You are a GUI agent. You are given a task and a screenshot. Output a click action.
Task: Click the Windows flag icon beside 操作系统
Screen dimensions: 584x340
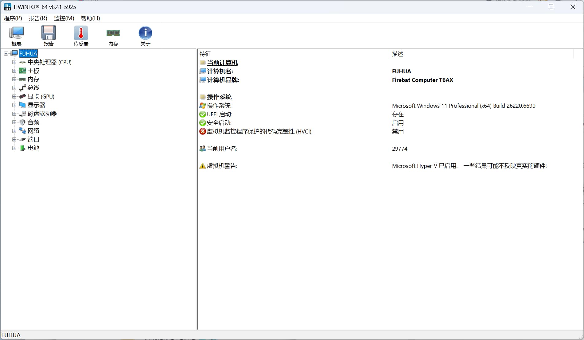pos(202,106)
